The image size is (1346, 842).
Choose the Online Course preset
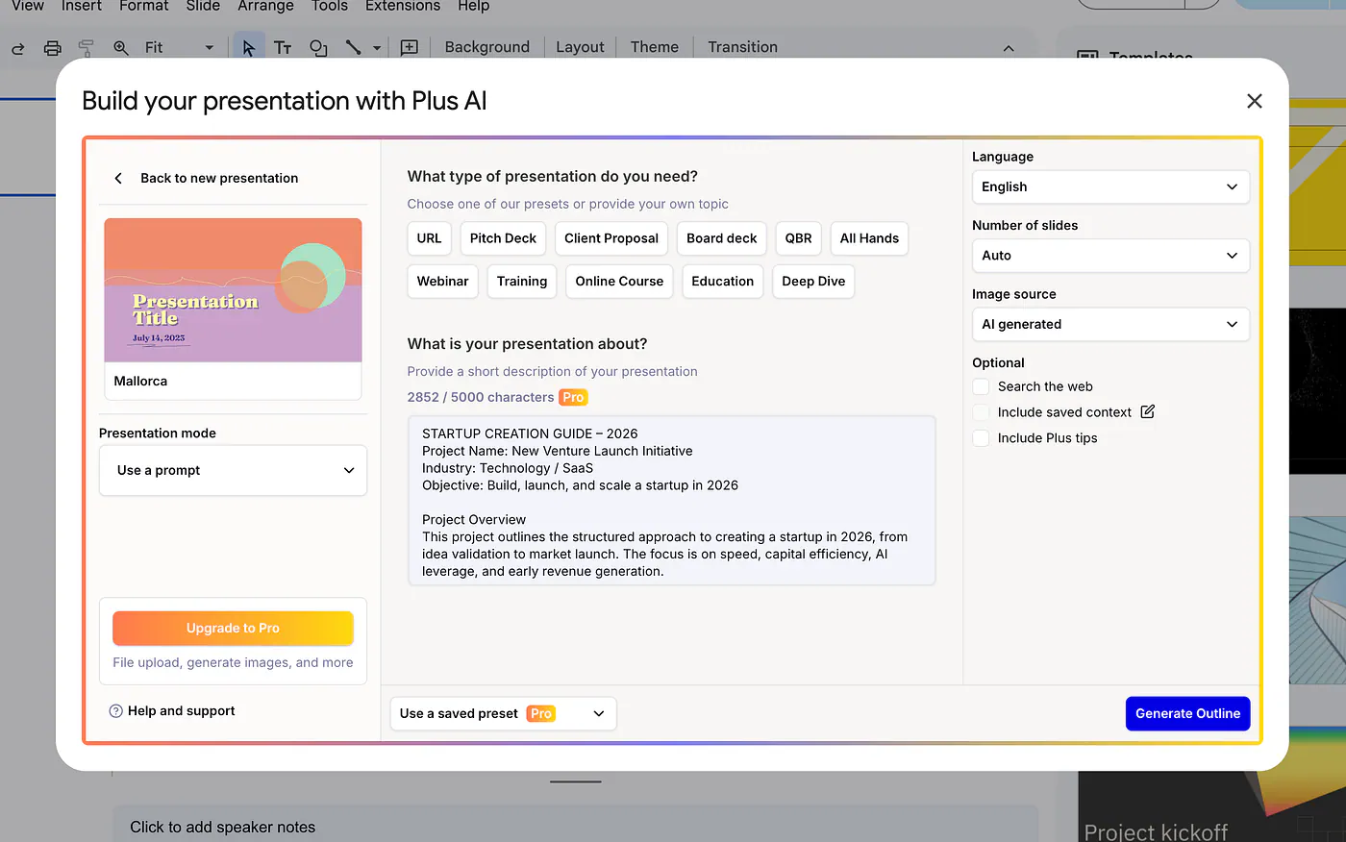(619, 282)
